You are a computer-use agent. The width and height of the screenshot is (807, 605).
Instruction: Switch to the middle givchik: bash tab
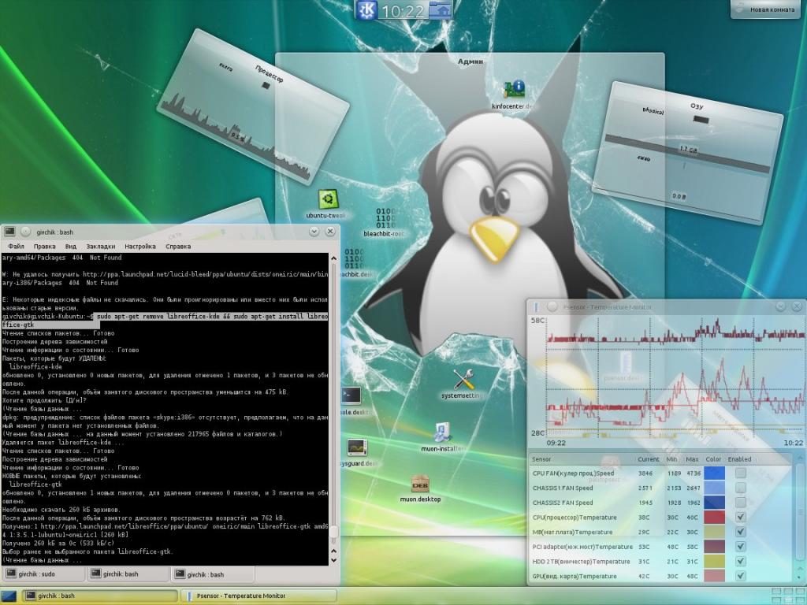[128, 574]
